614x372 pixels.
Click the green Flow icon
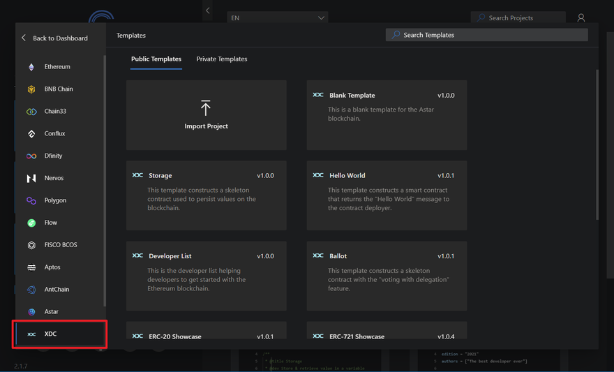point(31,223)
